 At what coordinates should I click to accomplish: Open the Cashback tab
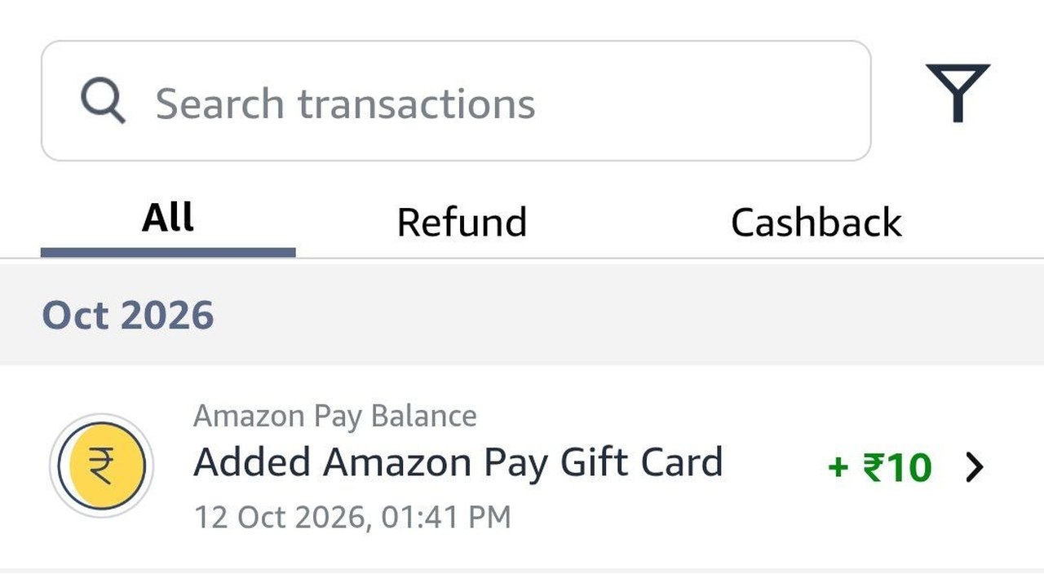[x=816, y=223]
